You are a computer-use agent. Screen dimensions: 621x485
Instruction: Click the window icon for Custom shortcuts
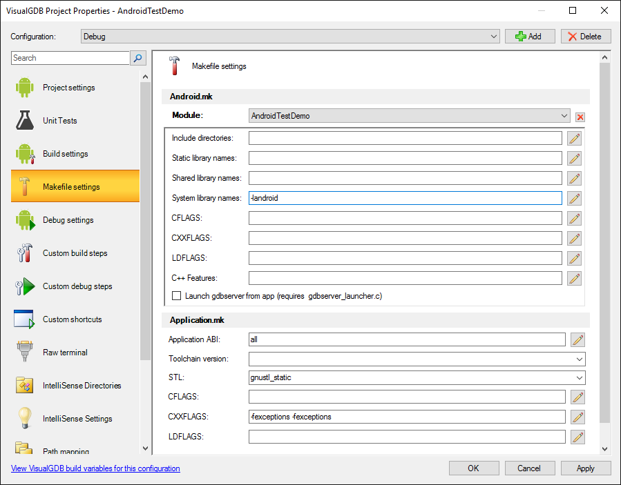click(24, 319)
